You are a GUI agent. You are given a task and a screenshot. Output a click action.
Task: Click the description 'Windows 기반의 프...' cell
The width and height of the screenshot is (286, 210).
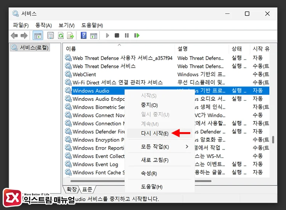point(201,74)
